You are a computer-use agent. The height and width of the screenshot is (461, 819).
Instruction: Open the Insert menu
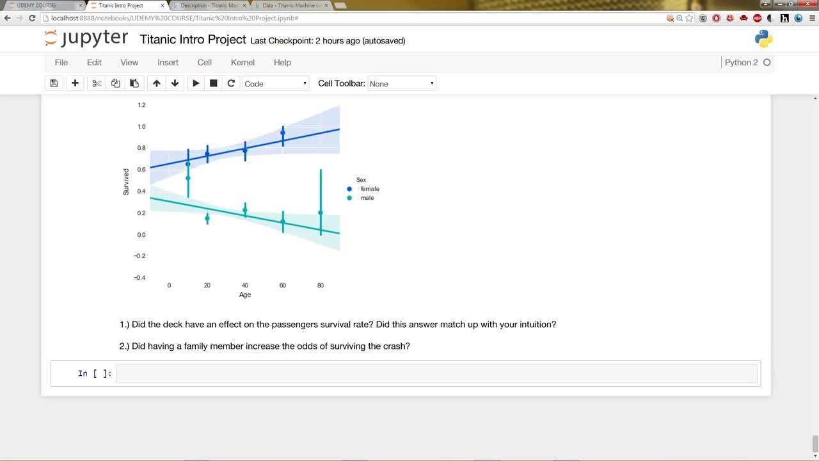168,62
